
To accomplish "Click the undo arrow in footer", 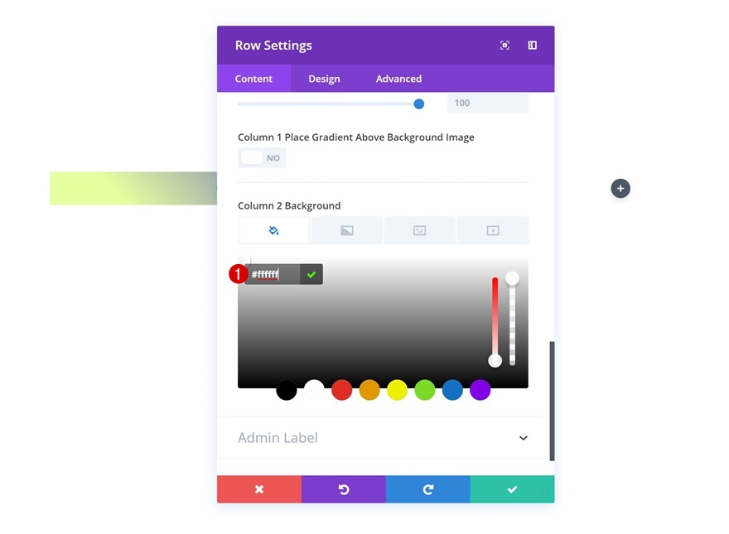I will pos(344,489).
